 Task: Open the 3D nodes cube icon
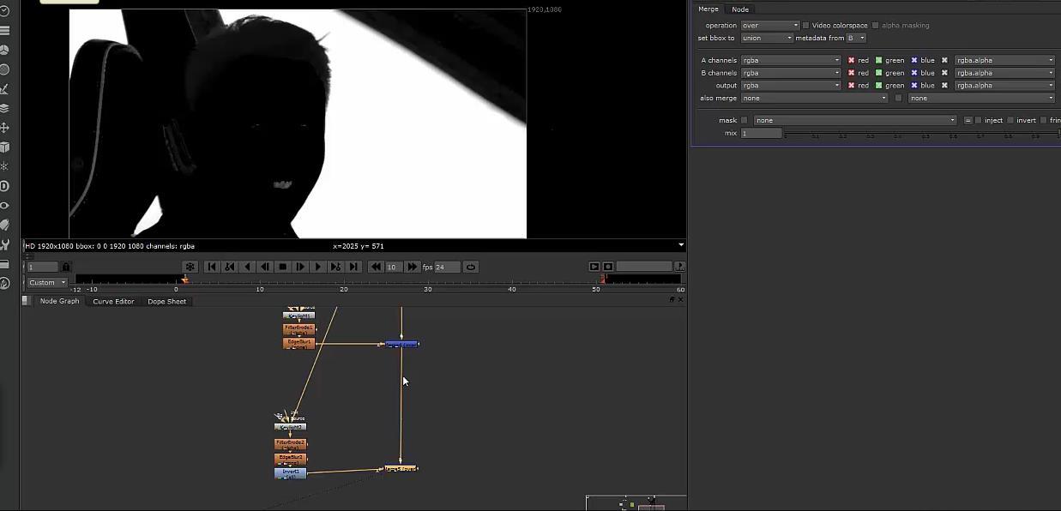[4, 147]
